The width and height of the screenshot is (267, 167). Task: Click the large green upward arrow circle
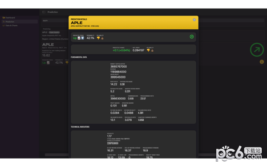click(x=257, y=50)
